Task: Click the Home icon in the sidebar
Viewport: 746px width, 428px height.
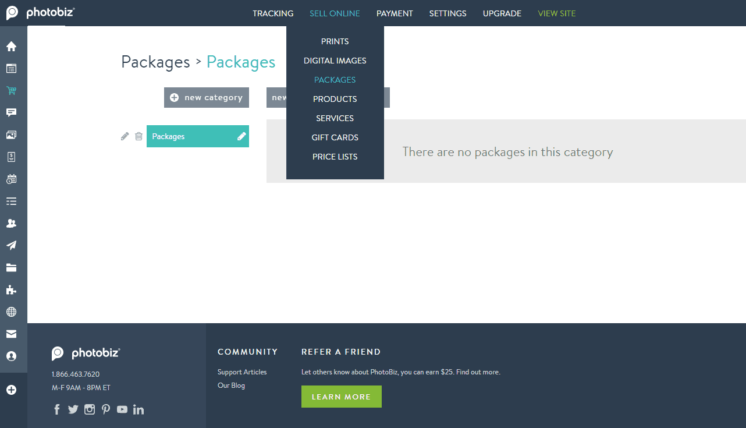Action: click(x=11, y=47)
